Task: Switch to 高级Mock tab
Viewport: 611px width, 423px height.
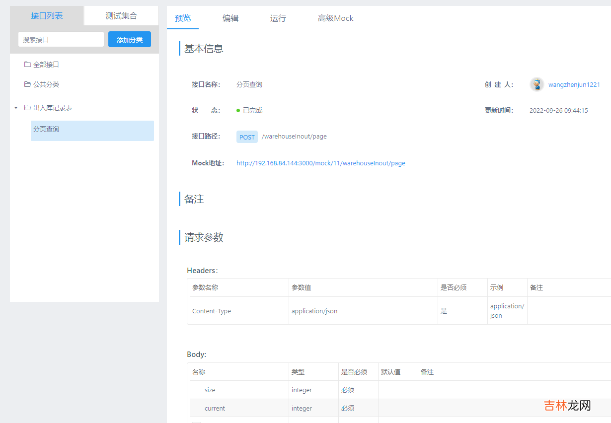Action: [x=336, y=18]
